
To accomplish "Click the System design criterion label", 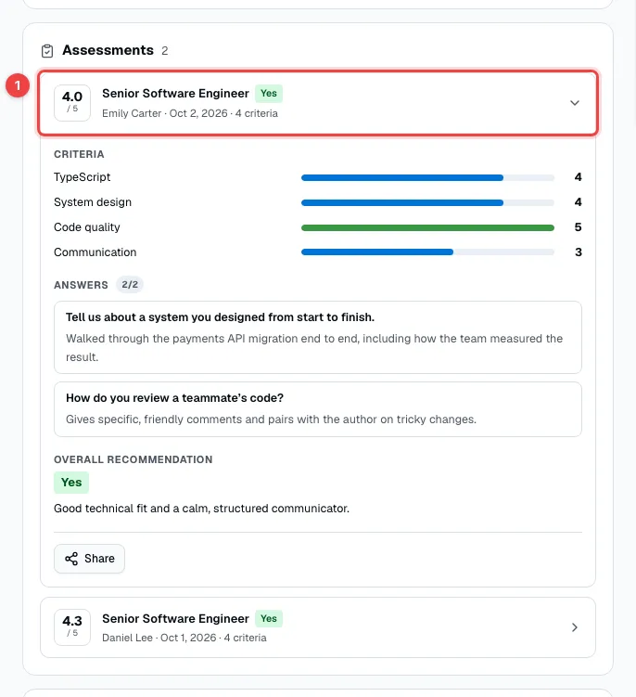I will pos(93,202).
